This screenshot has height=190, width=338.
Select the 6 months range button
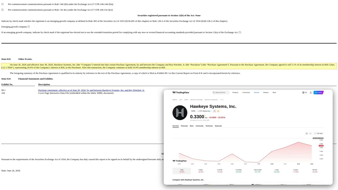[239, 171]
